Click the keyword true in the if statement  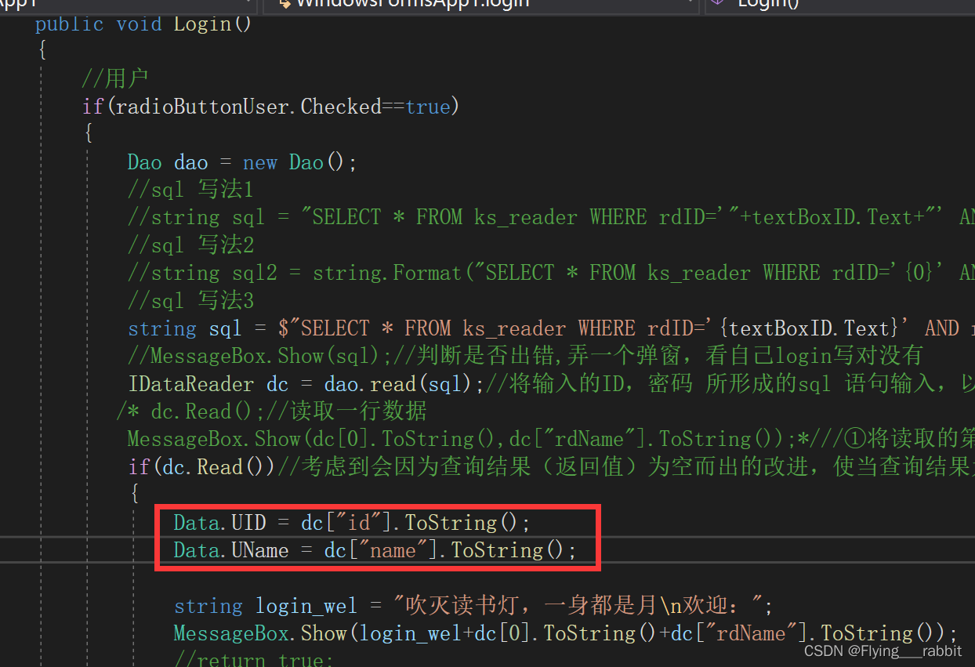(x=428, y=106)
